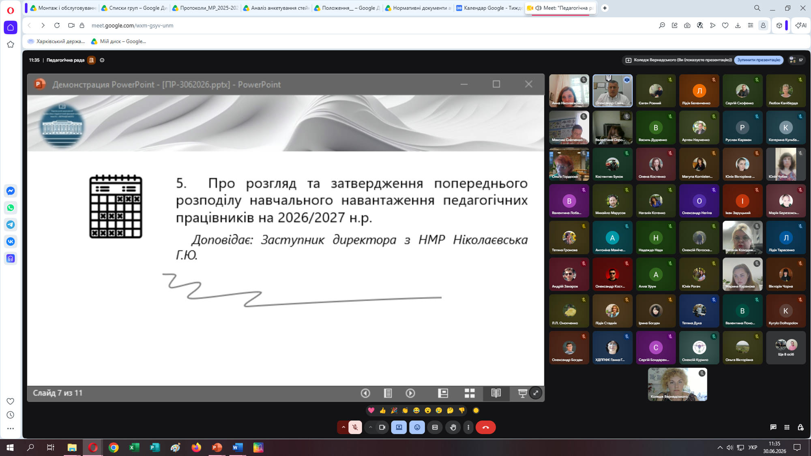Go to the next PowerPoint slide
This screenshot has width=811, height=456.
(x=410, y=393)
